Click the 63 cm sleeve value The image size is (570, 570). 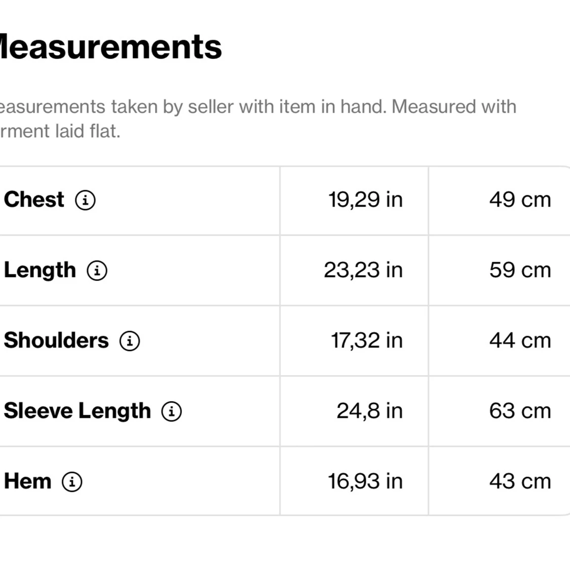coord(520,411)
